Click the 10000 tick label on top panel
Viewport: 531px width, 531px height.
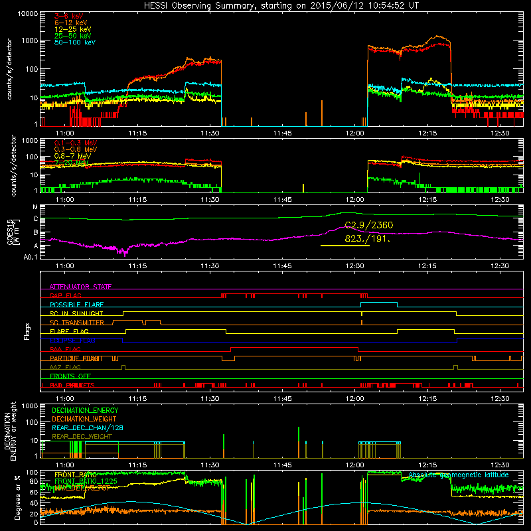(28, 13)
